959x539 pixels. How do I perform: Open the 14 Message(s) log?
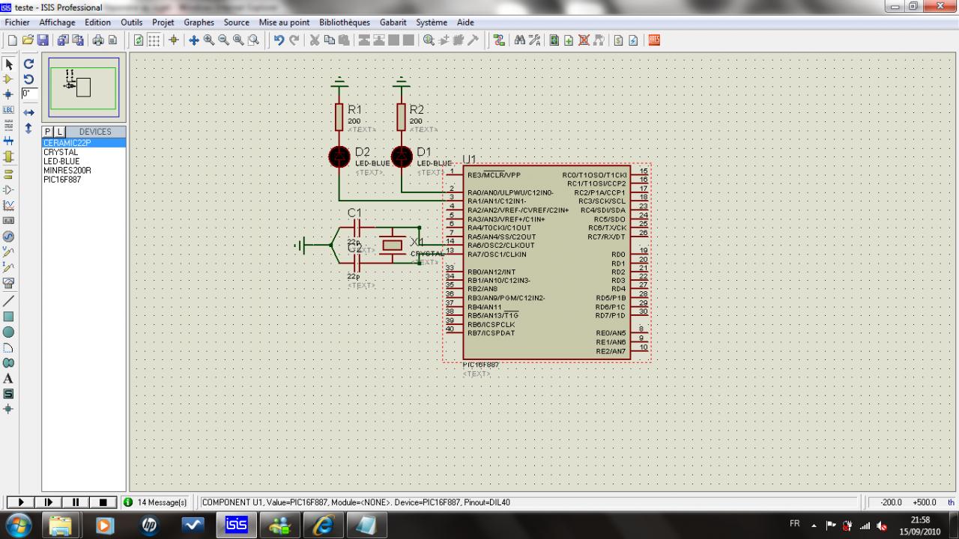point(157,502)
